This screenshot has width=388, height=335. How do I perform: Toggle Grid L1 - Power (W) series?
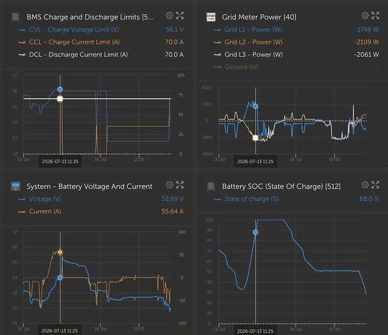(248, 29)
